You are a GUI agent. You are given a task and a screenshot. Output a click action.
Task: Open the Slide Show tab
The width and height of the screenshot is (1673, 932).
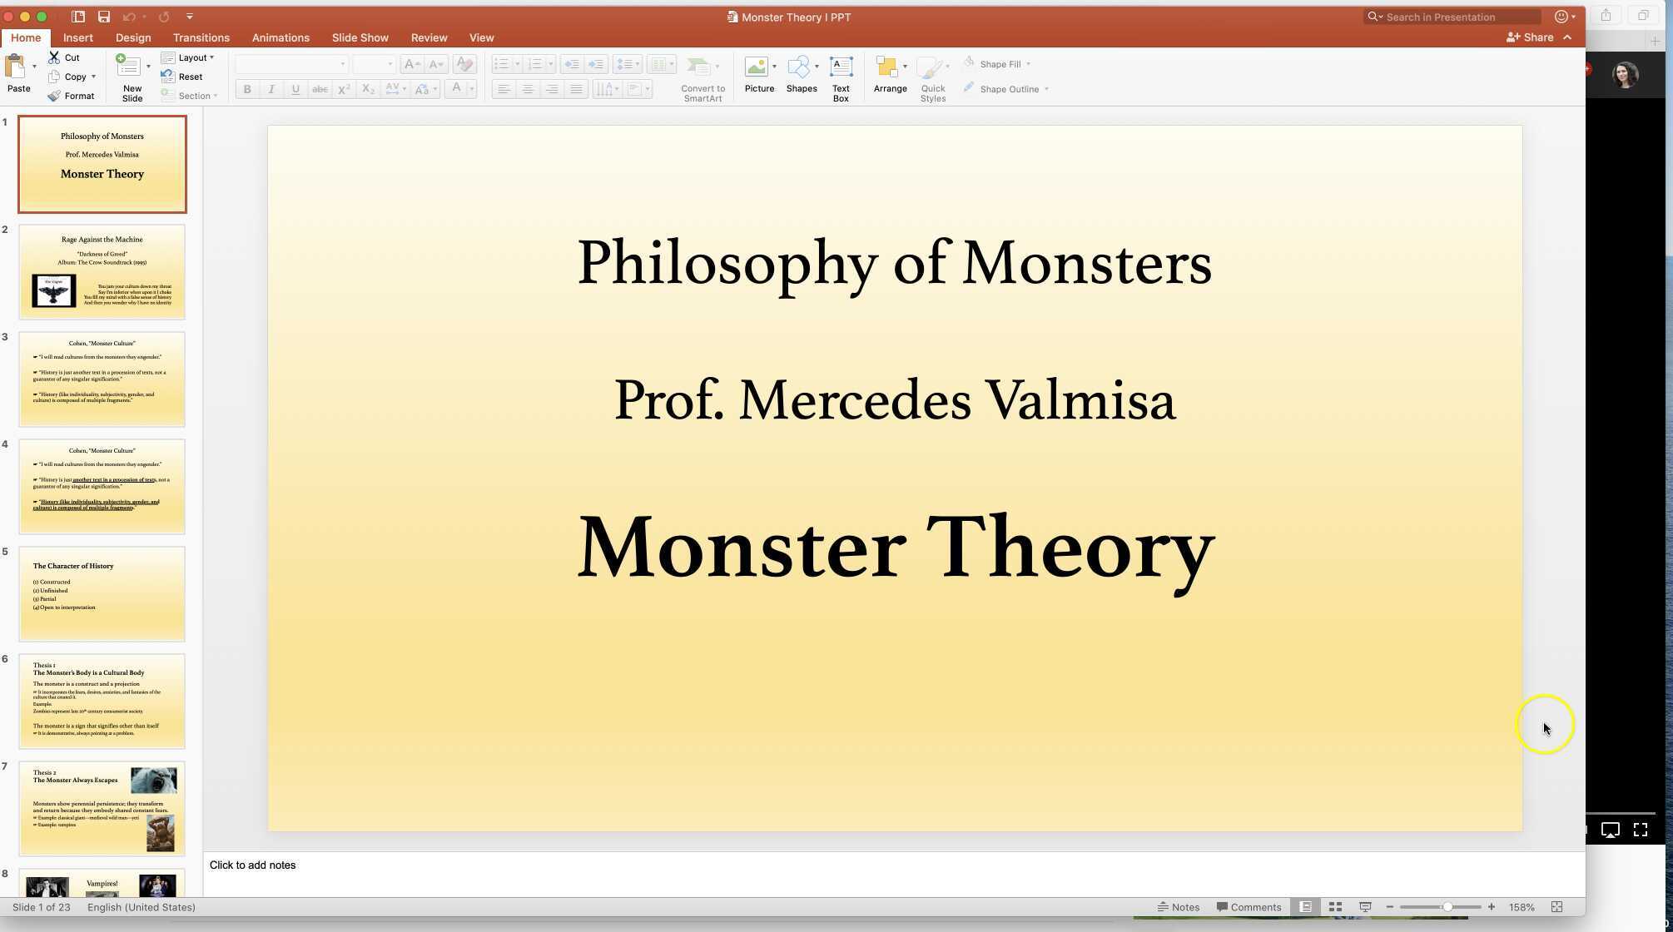coord(360,37)
